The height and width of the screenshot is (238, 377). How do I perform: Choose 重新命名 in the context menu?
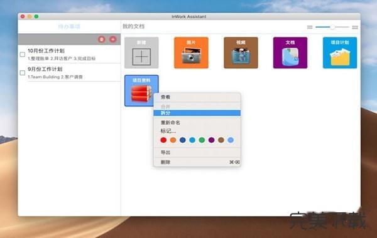click(x=197, y=123)
